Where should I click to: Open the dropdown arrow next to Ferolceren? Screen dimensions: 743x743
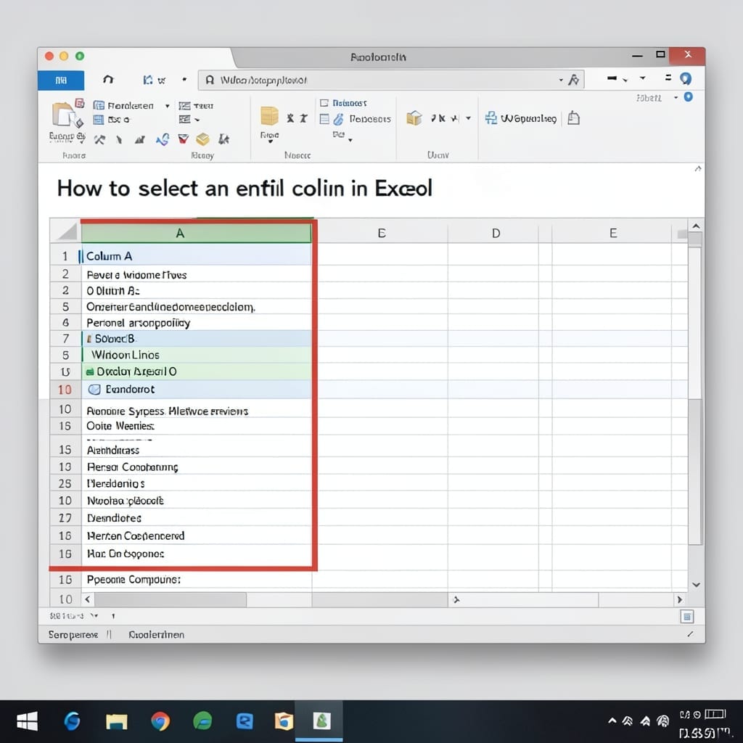click(168, 106)
